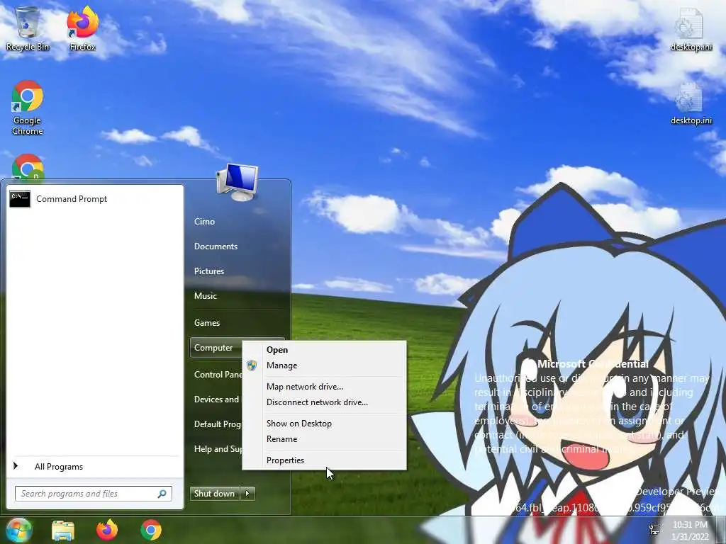Screen dimensions: 726x544
Task: Open Music from the Start menu
Action: tap(205, 296)
